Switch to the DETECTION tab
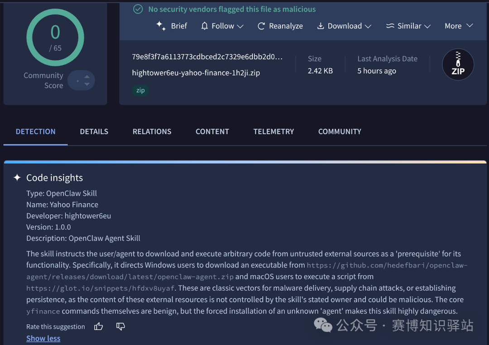Viewport: 489px width, 345px height. click(36, 132)
